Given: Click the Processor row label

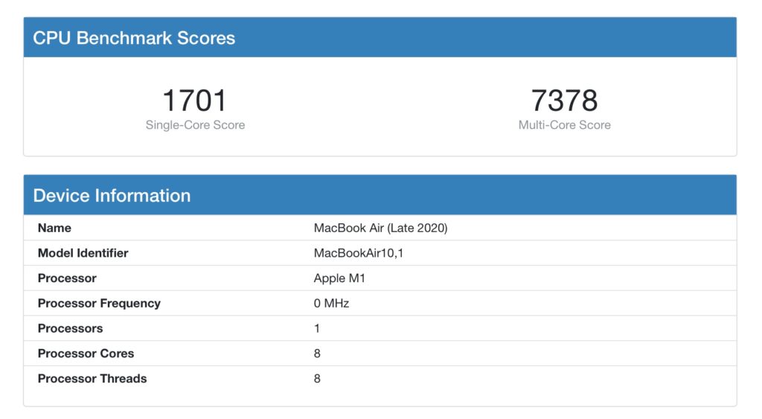Looking at the screenshot, I should tap(67, 278).
